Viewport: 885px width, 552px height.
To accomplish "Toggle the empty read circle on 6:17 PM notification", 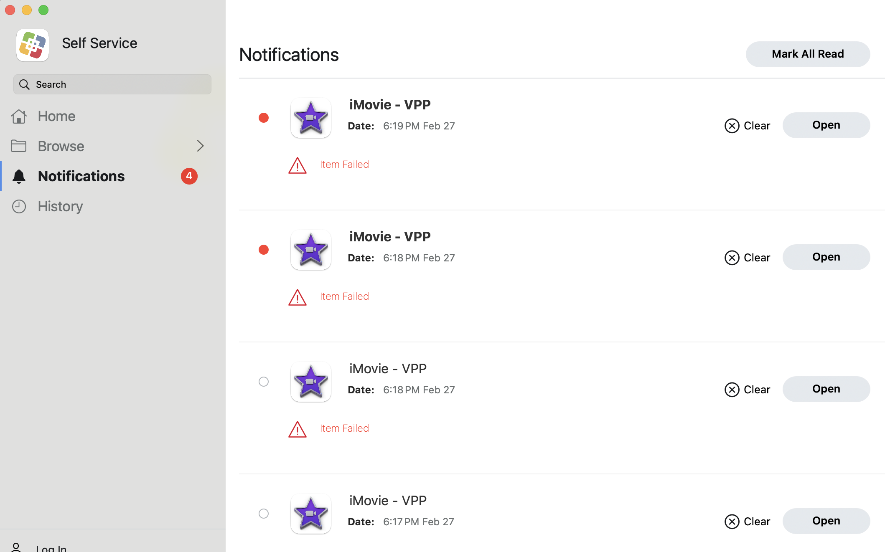I will pos(264,514).
